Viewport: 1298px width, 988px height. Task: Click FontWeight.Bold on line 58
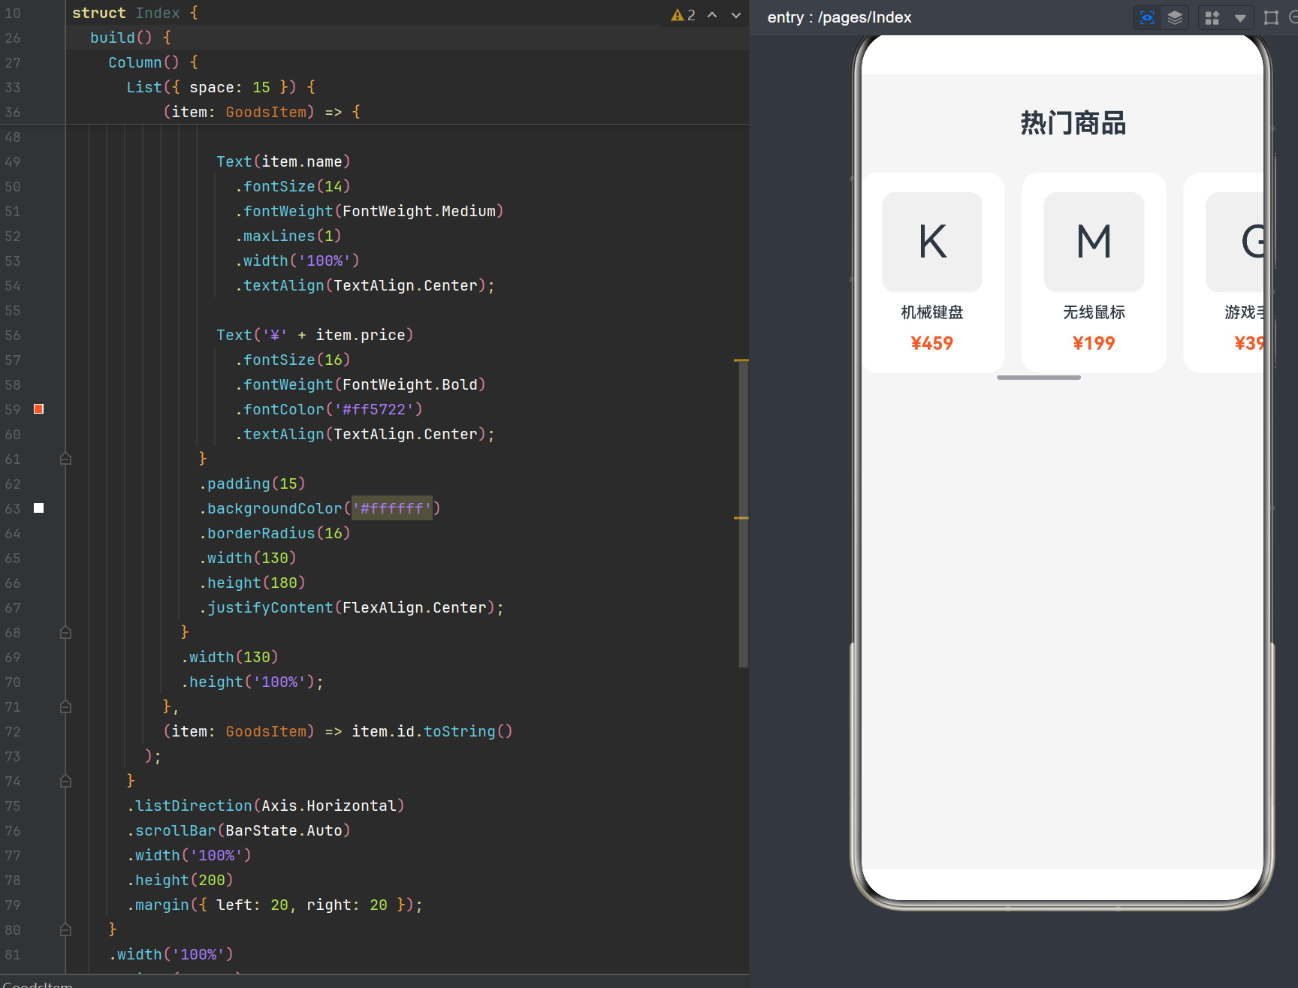[x=410, y=384]
